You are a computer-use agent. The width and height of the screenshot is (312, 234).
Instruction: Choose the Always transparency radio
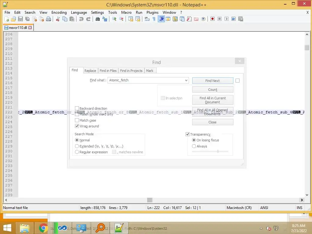tap(194, 146)
